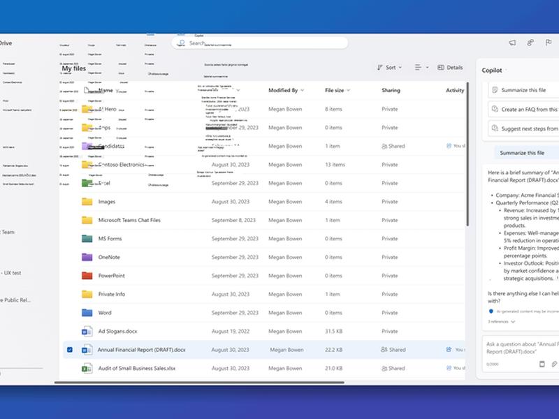Expand the 3 references list in Copilot
This screenshot has height=419, width=559.
point(501,322)
